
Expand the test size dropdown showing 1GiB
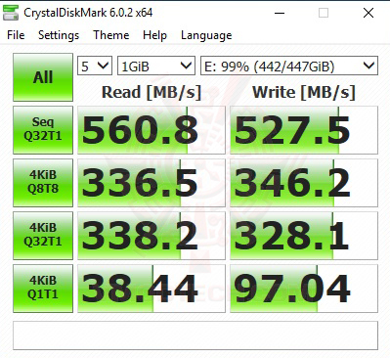point(156,66)
